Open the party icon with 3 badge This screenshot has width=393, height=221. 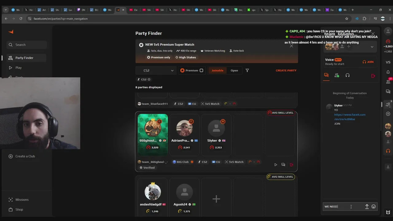tap(388, 104)
